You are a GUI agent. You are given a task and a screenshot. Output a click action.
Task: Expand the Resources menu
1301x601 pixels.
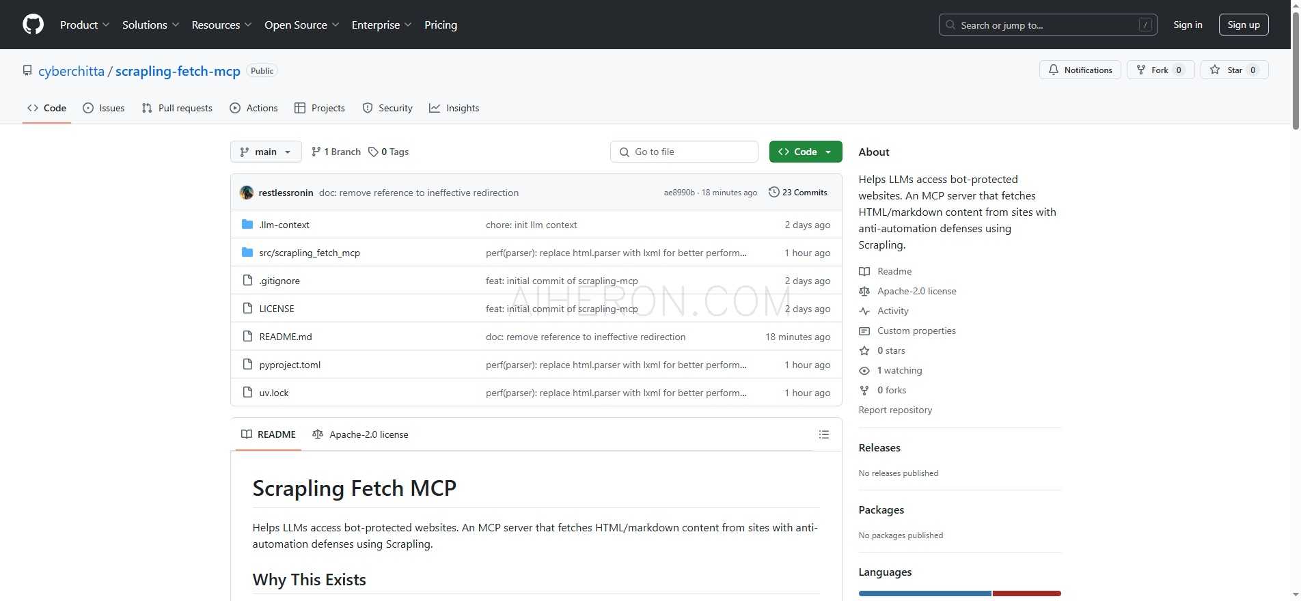pos(222,25)
